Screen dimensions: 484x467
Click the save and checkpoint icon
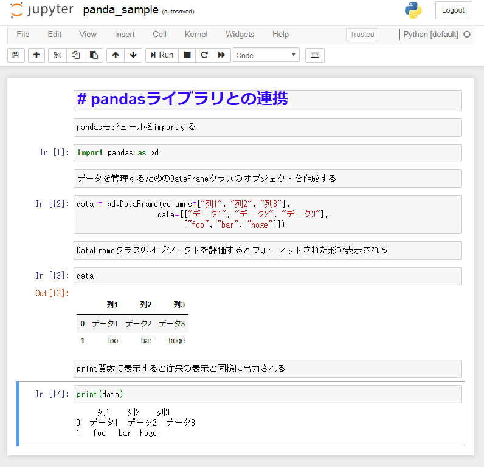(16, 55)
